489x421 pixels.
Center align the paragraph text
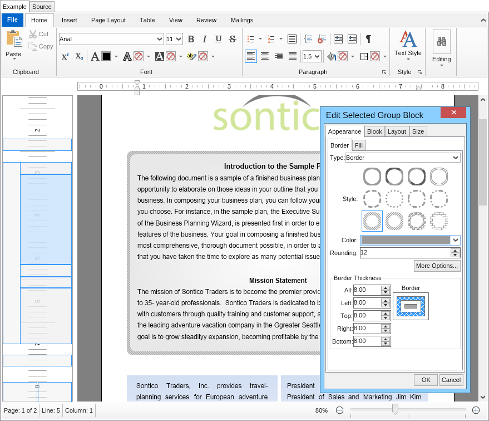(x=265, y=56)
